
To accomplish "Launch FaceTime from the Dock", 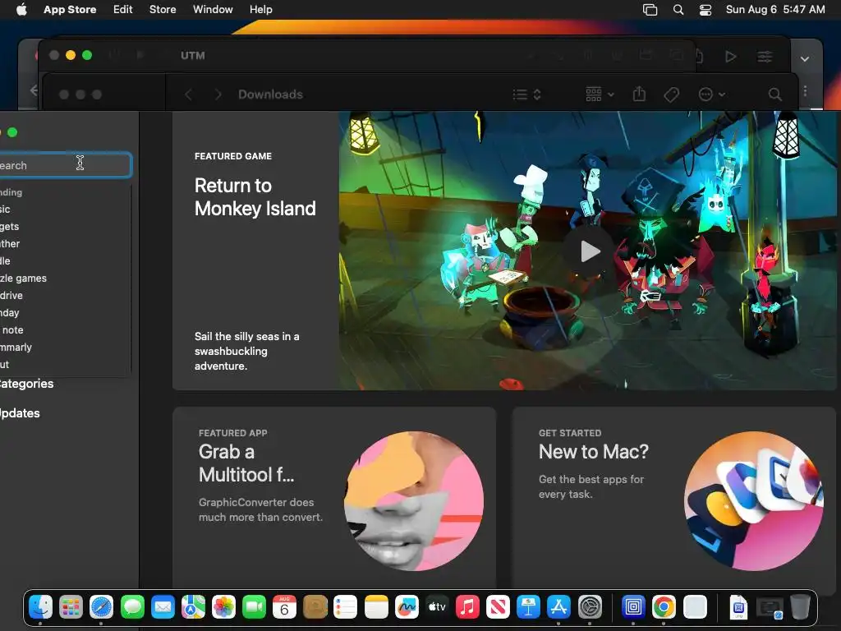I will click(255, 607).
